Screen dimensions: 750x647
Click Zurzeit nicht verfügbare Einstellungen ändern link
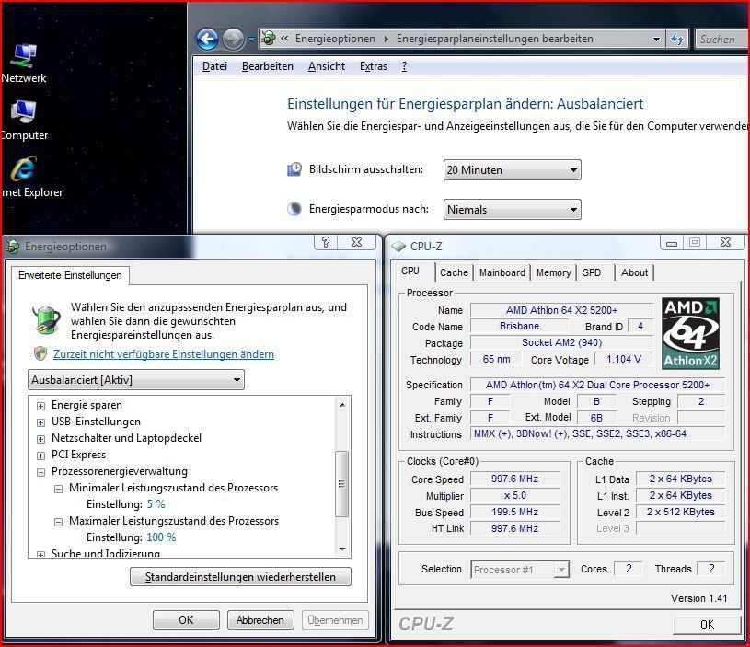point(164,354)
